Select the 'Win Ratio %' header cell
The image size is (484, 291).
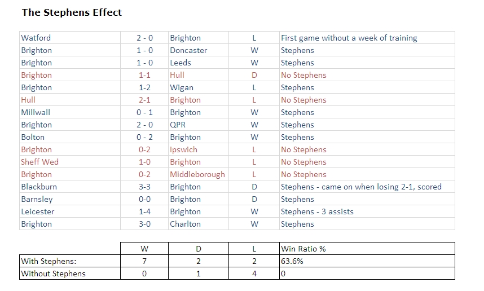[367, 249]
